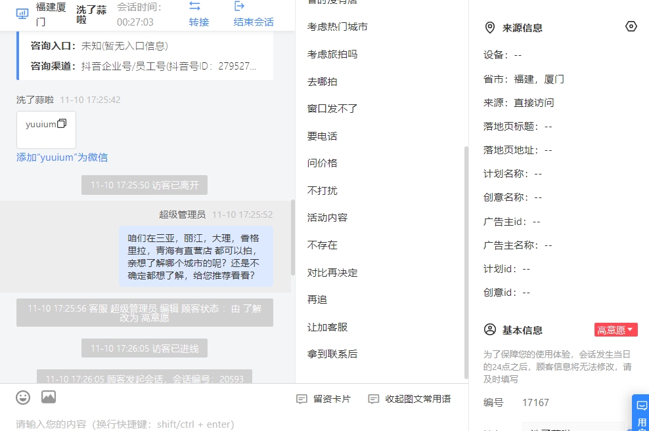Click the 来源 直接访问 field

point(519,102)
